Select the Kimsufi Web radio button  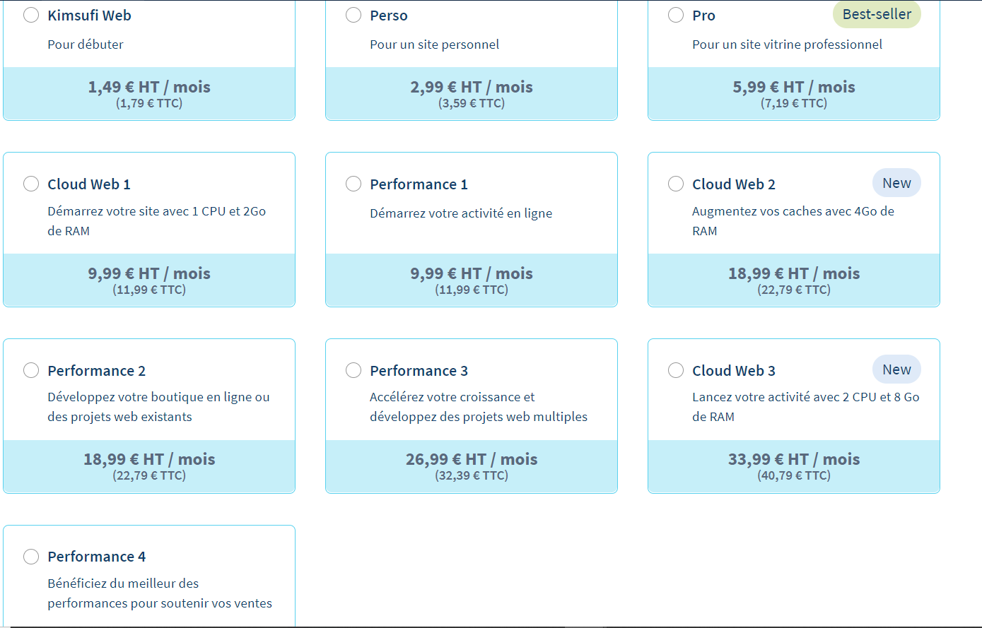coord(31,16)
